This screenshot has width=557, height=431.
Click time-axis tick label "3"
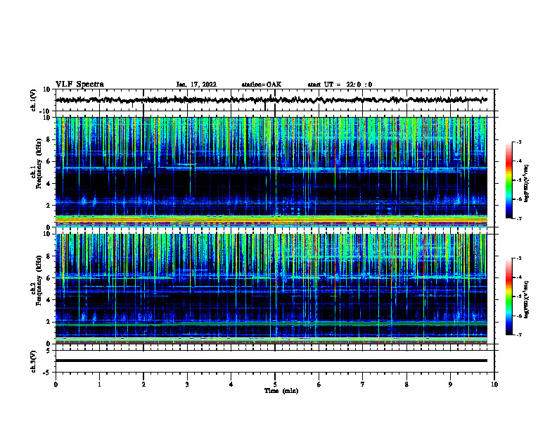coord(187,385)
